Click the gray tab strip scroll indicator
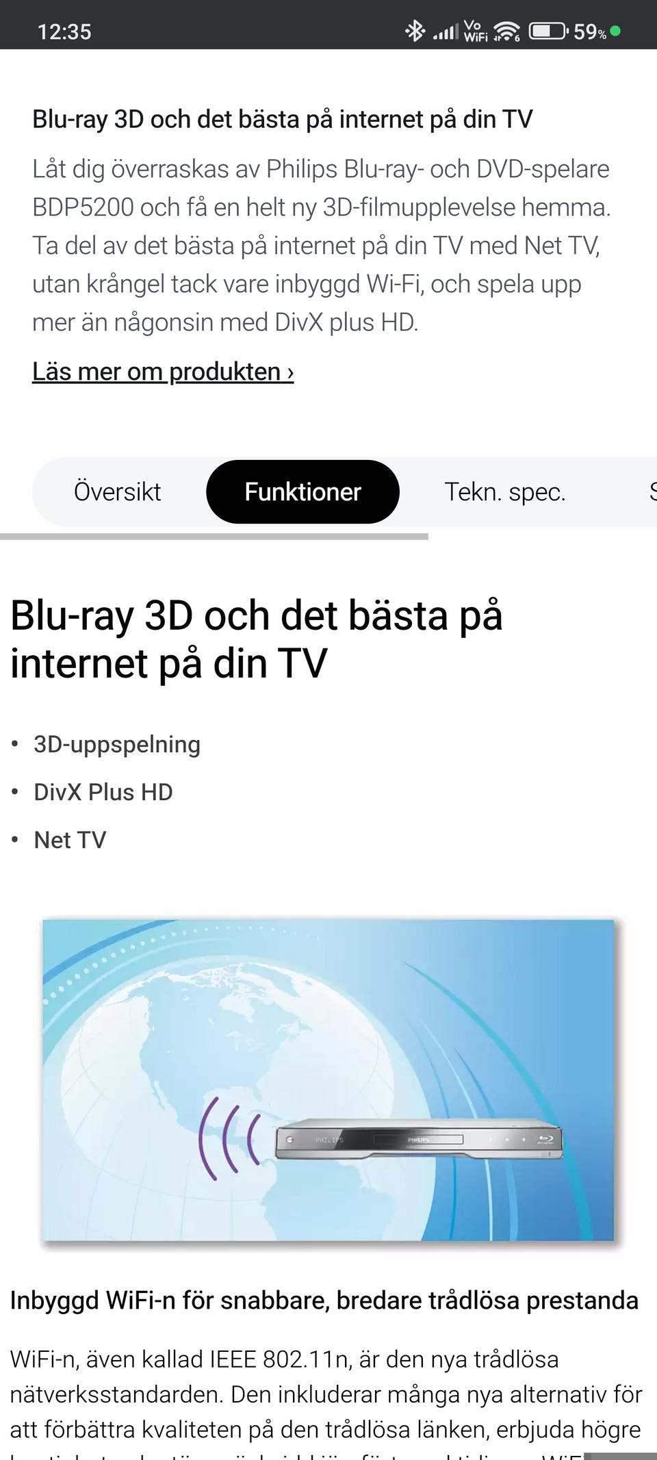 click(214, 537)
